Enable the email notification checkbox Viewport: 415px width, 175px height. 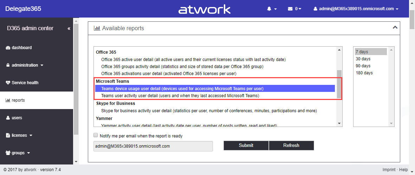point(96,135)
